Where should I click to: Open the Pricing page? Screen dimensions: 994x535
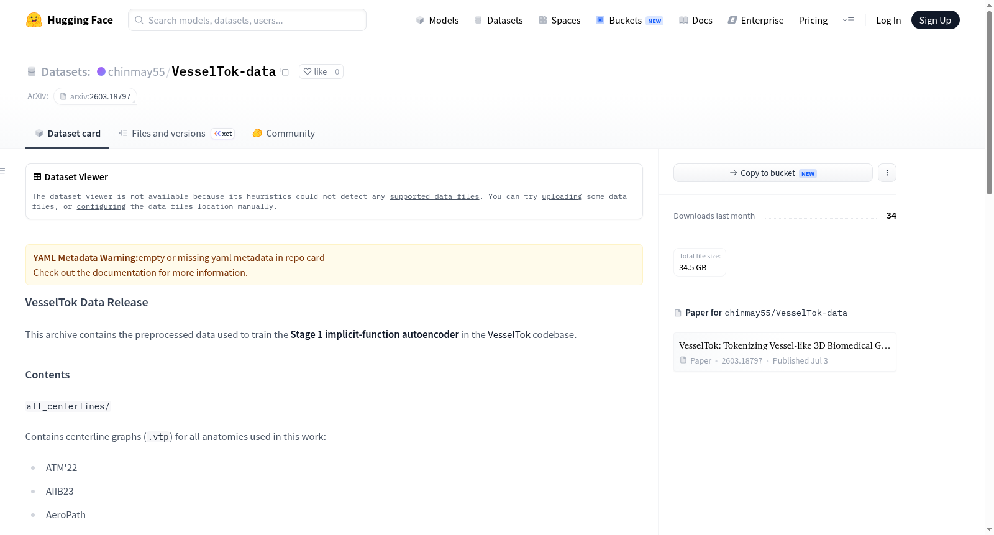pyautogui.click(x=813, y=20)
